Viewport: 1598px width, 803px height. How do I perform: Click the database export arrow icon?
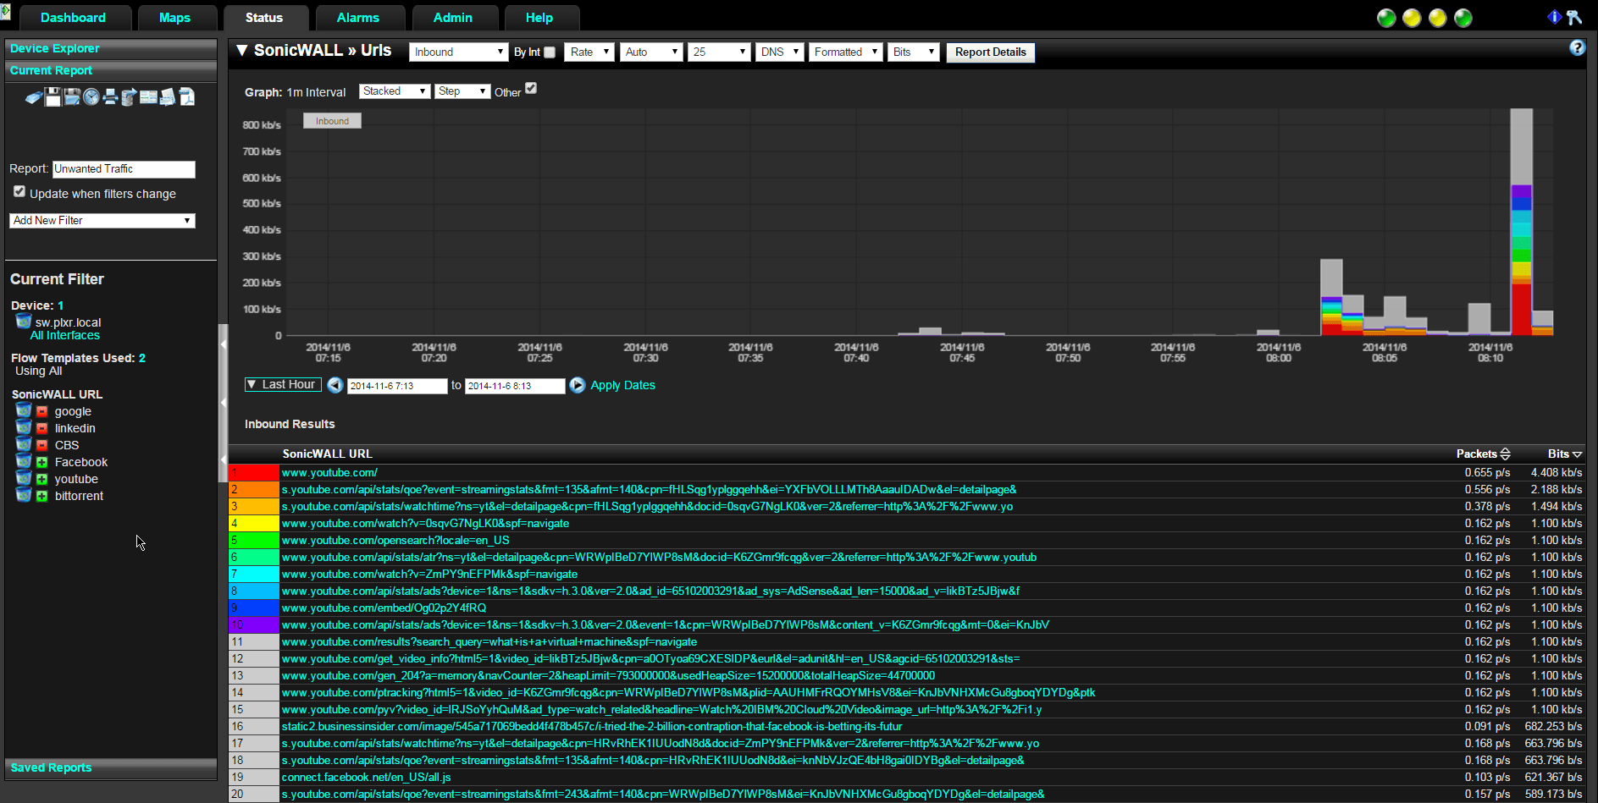coord(129,97)
